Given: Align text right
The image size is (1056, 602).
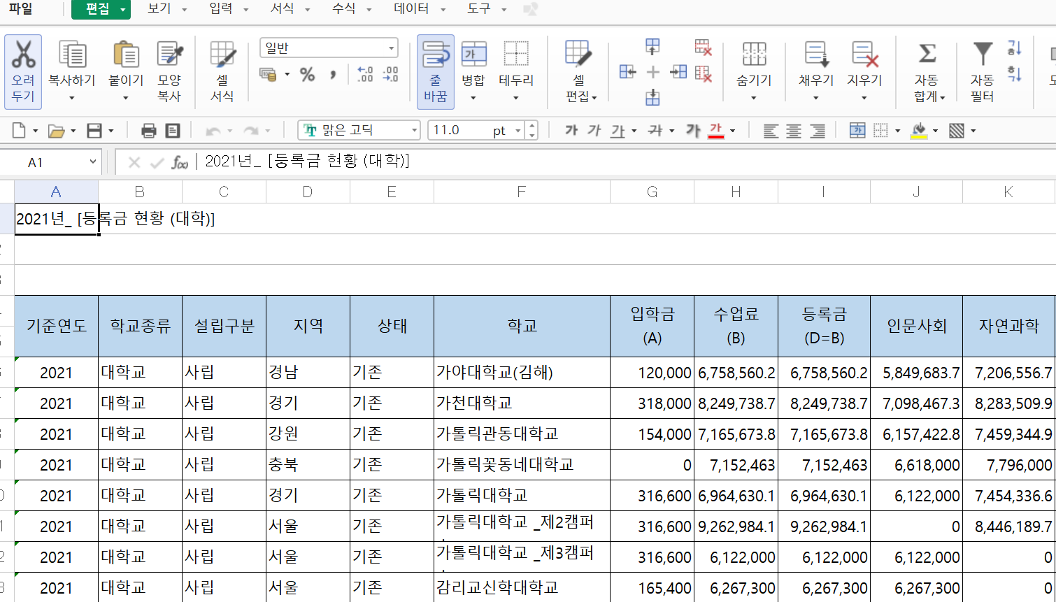Looking at the screenshot, I should 817,131.
